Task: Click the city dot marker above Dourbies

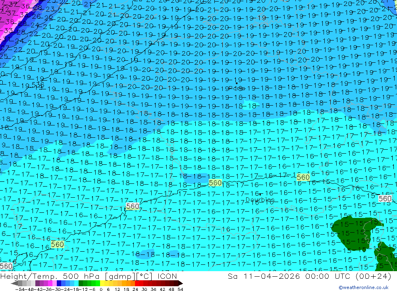Action: pos(260,195)
